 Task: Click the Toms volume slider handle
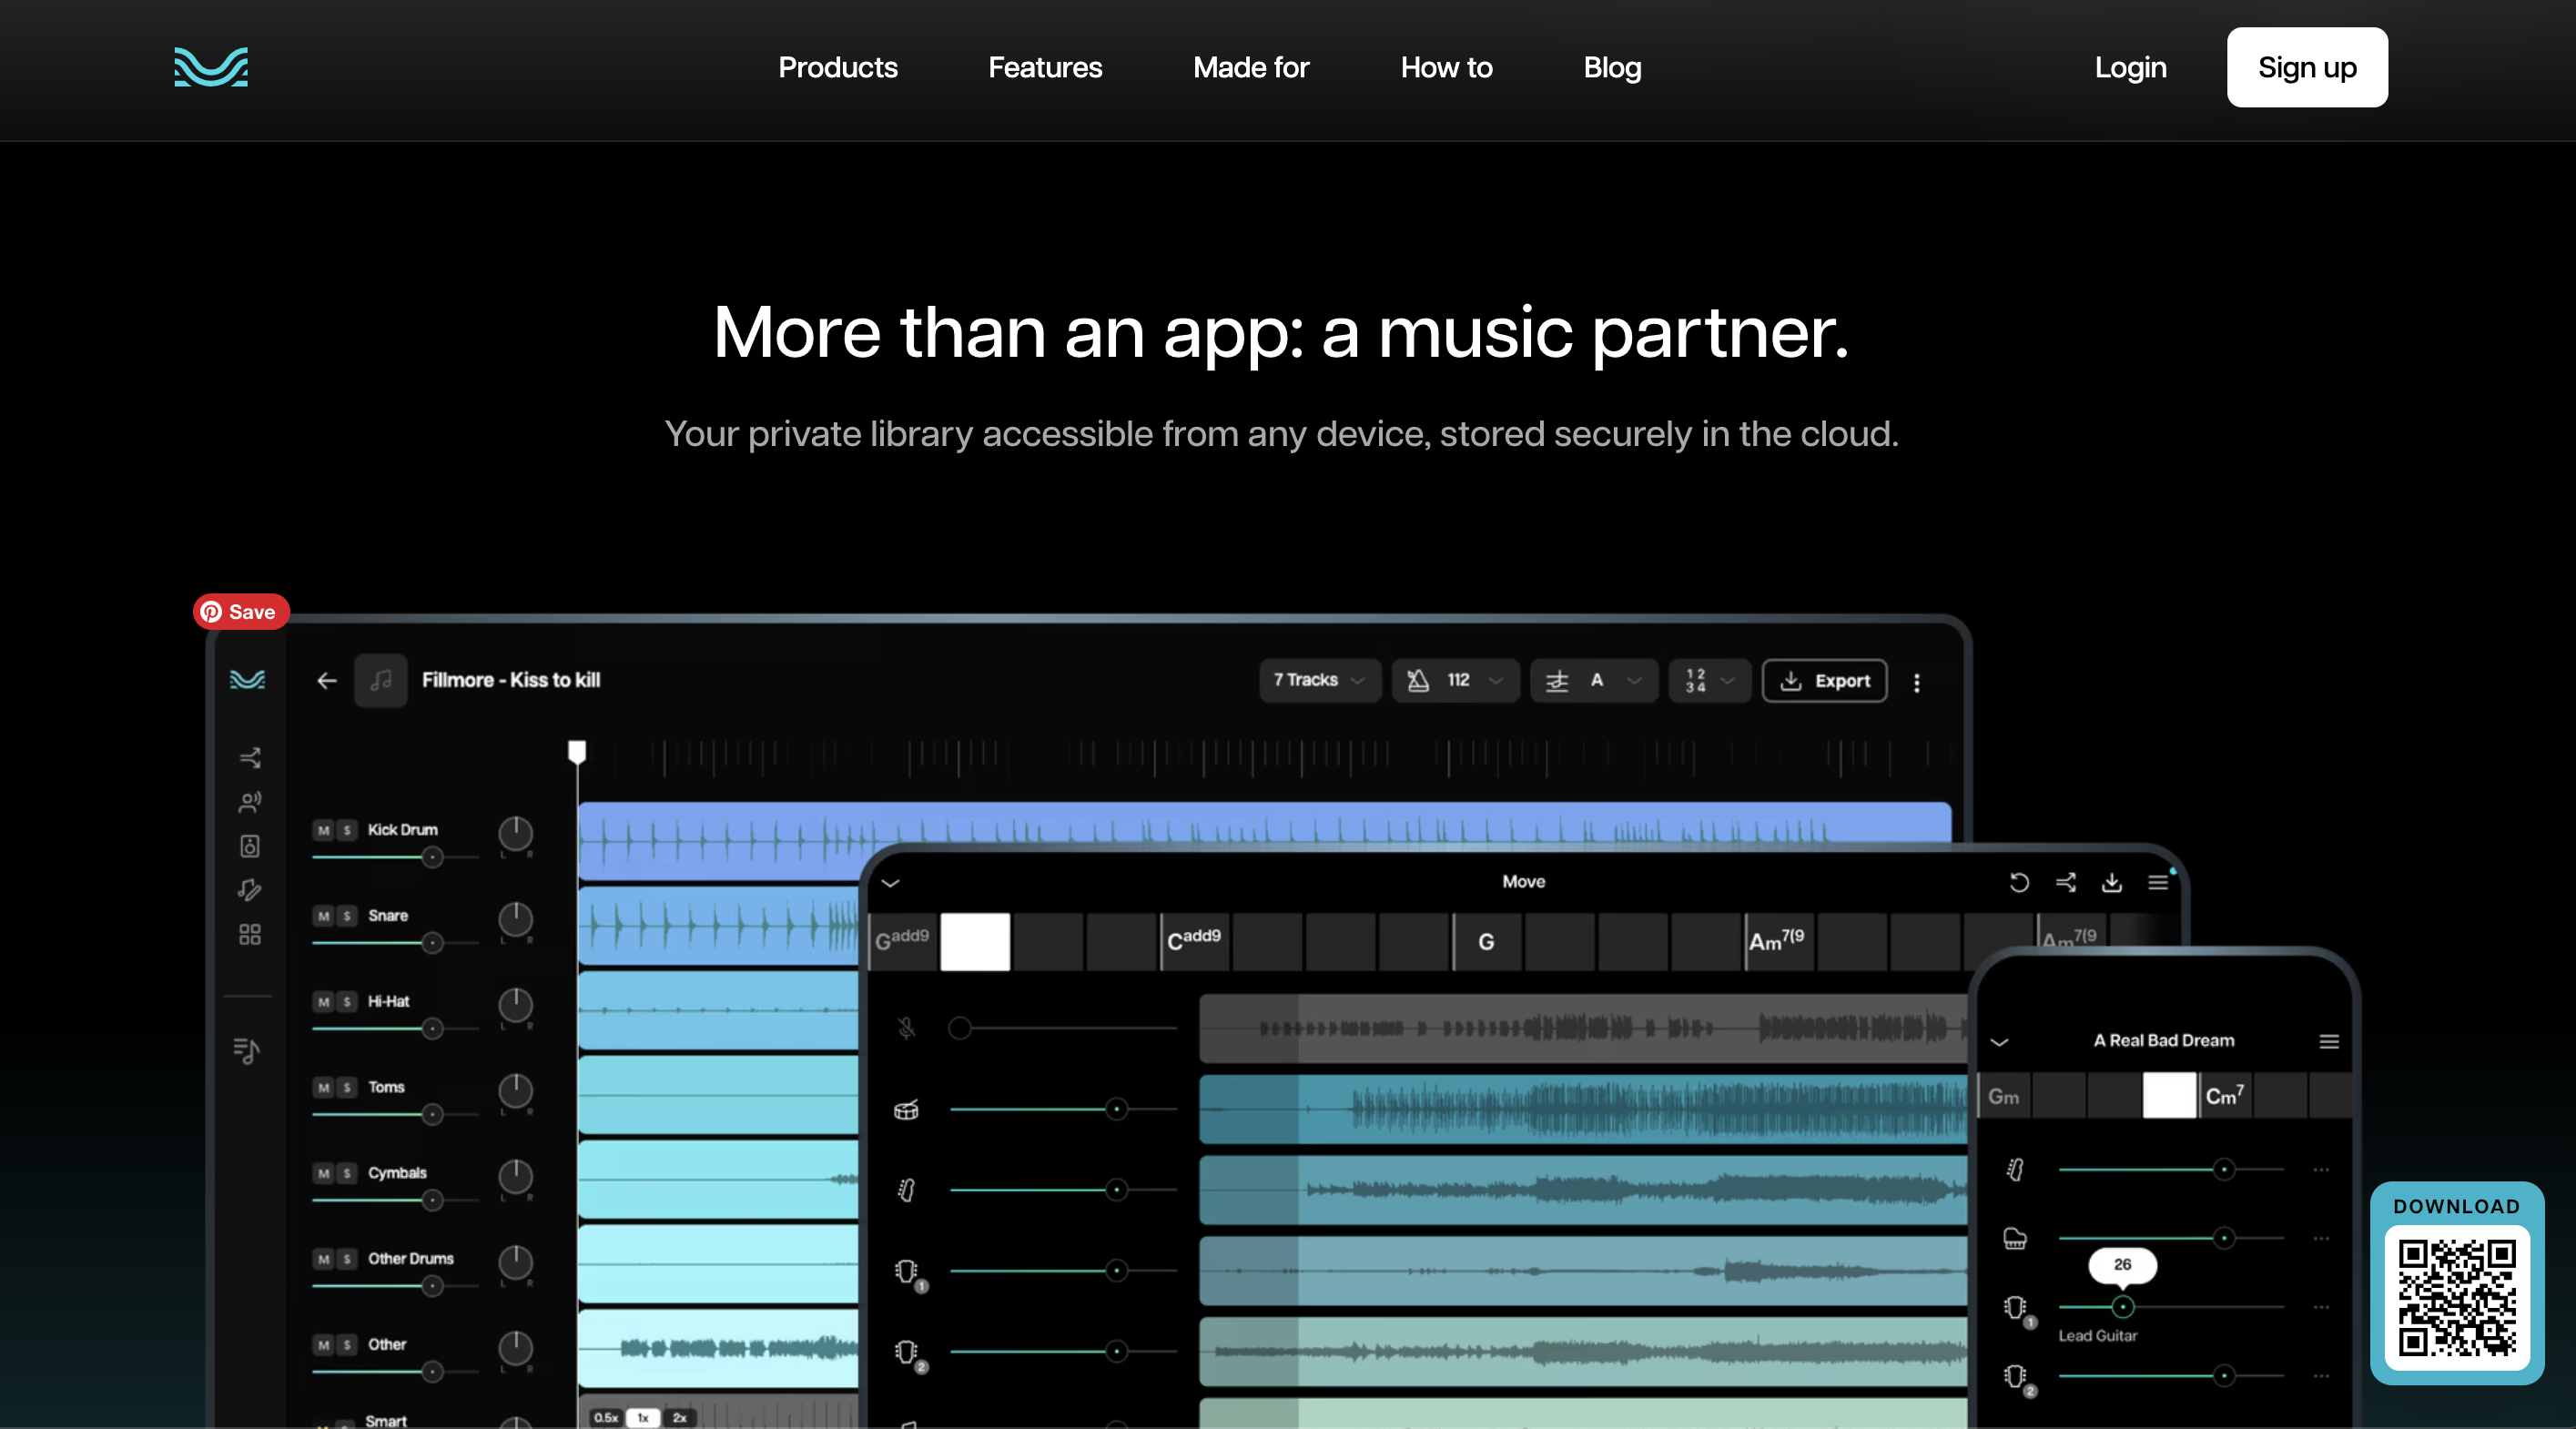432,1113
